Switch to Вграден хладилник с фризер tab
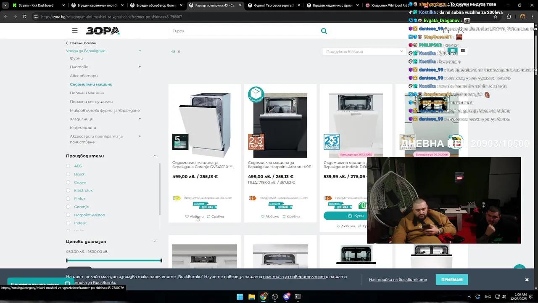This screenshot has width=538, height=303. (x=332, y=5)
